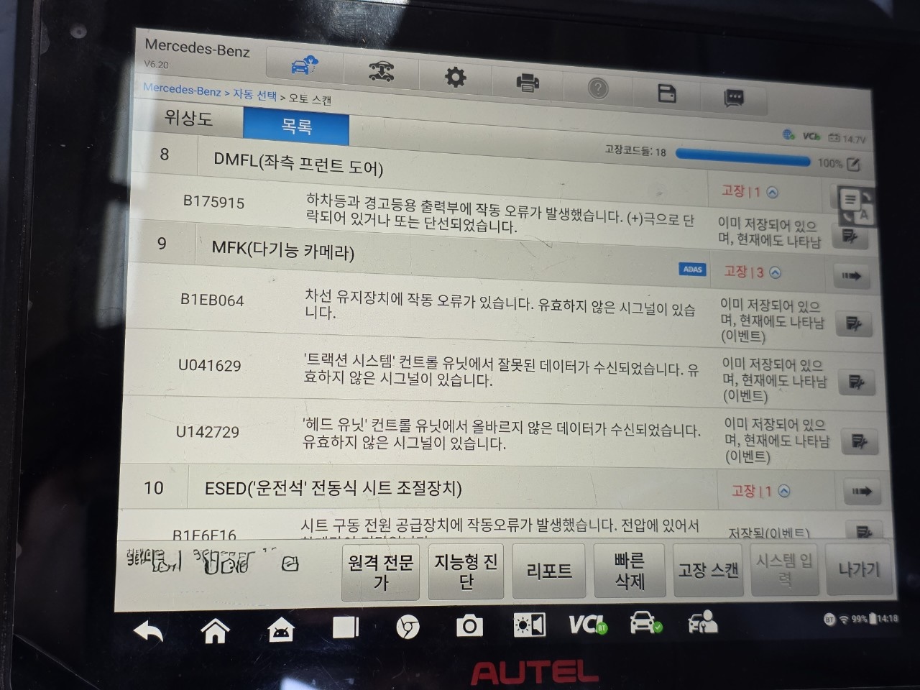Open the message feedback icon

733,98
